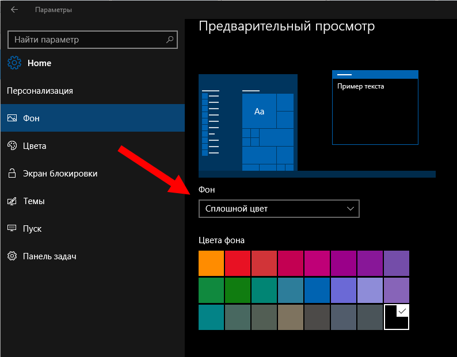The image size is (457, 357).
Task: Open the Экран блокировки section
Action: 93,173
